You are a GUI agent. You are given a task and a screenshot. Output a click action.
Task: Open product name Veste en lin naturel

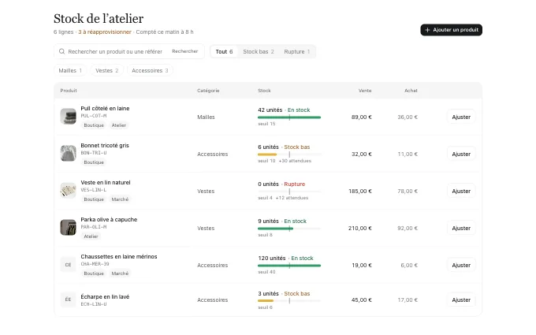pos(106,182)
